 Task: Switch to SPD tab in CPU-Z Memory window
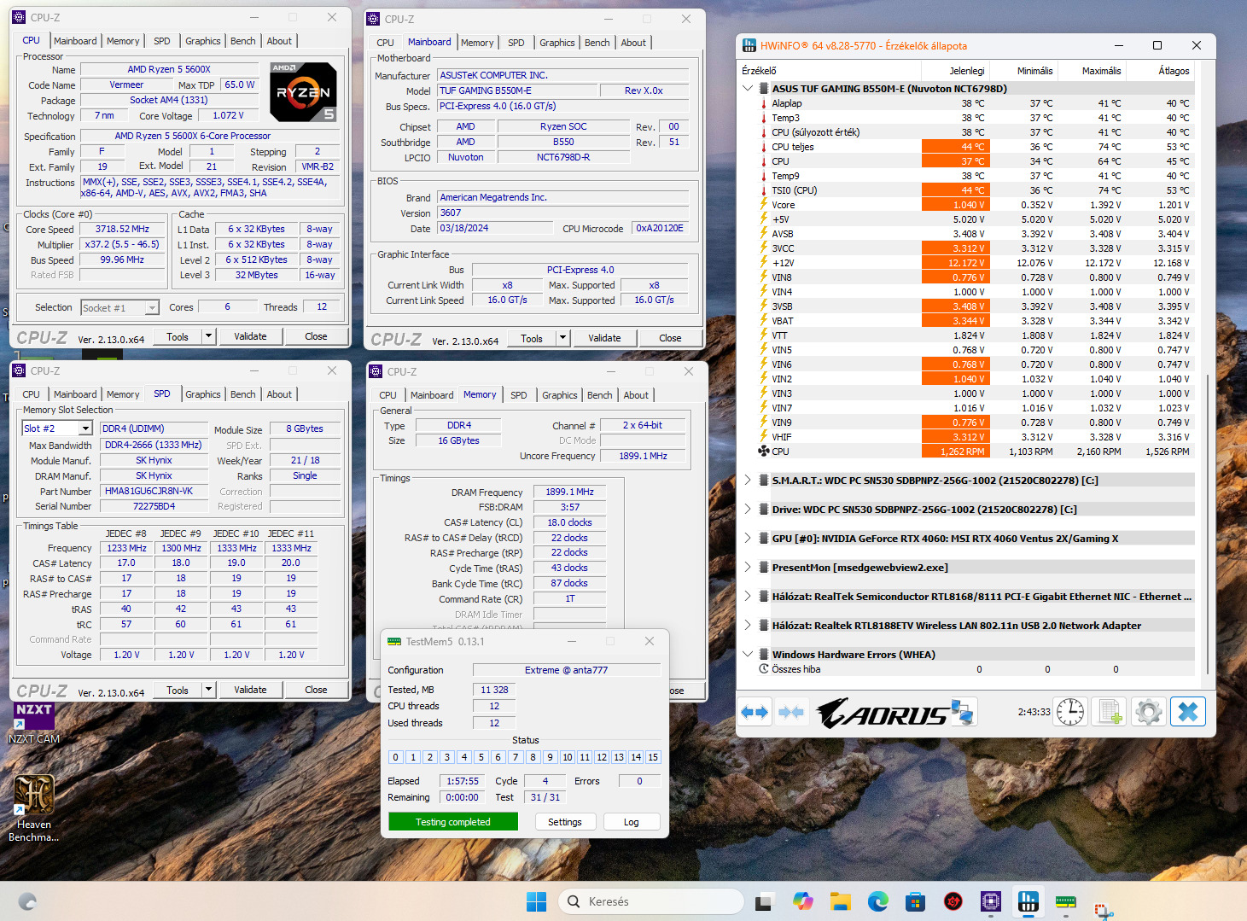[519, 395]
